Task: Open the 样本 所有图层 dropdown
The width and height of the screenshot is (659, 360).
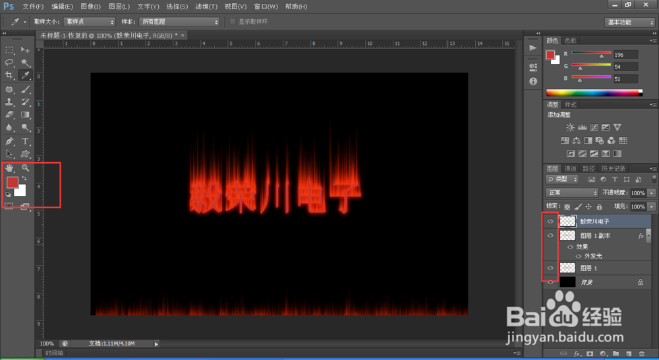Action: (179, 22)
